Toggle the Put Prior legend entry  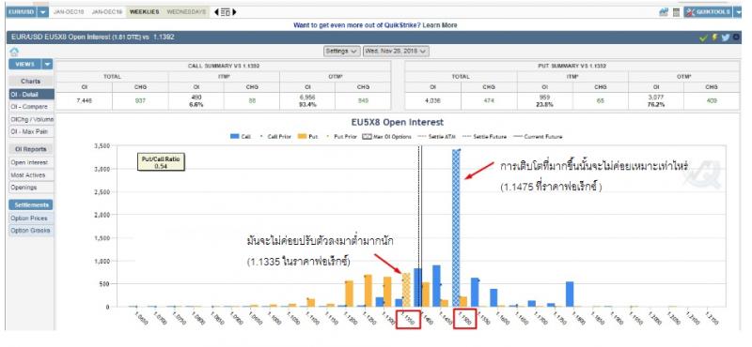pos(341,136)
